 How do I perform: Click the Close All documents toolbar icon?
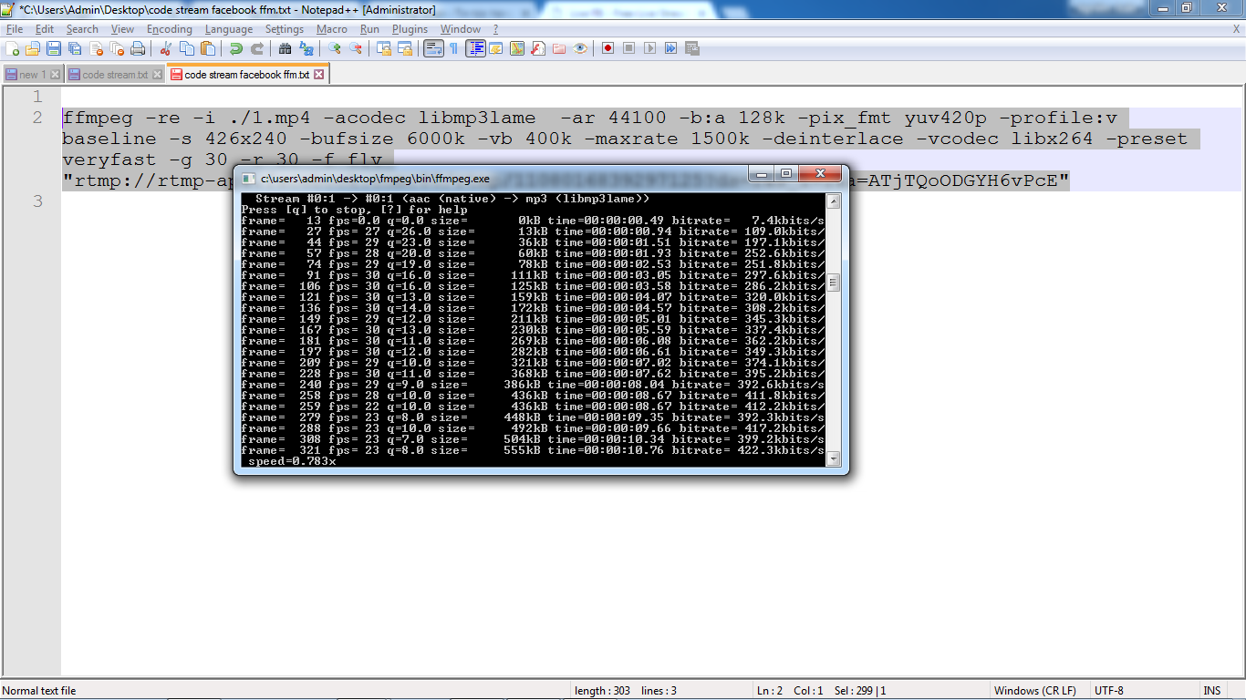tap(117, 48)
